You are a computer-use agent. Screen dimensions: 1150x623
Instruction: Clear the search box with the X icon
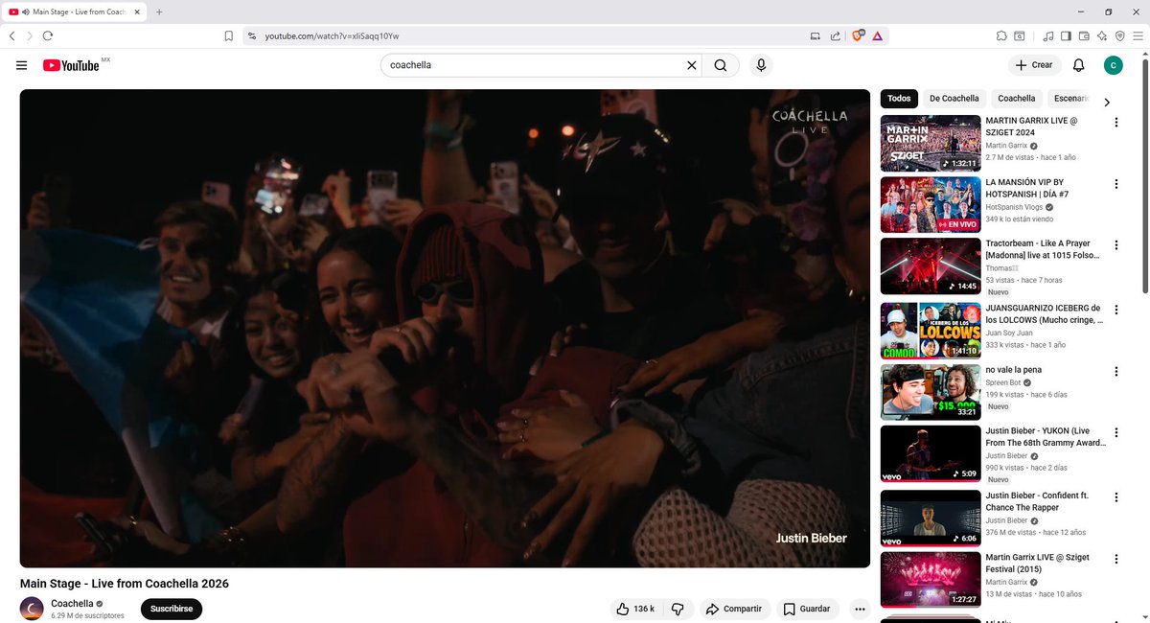click(692, 65)
